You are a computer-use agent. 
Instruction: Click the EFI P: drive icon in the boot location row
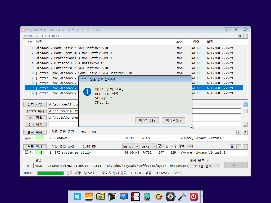click(x=27, y=152)
